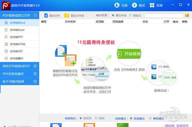
Task: Click the 打开 column header
Action: click(x=166, y=22)
